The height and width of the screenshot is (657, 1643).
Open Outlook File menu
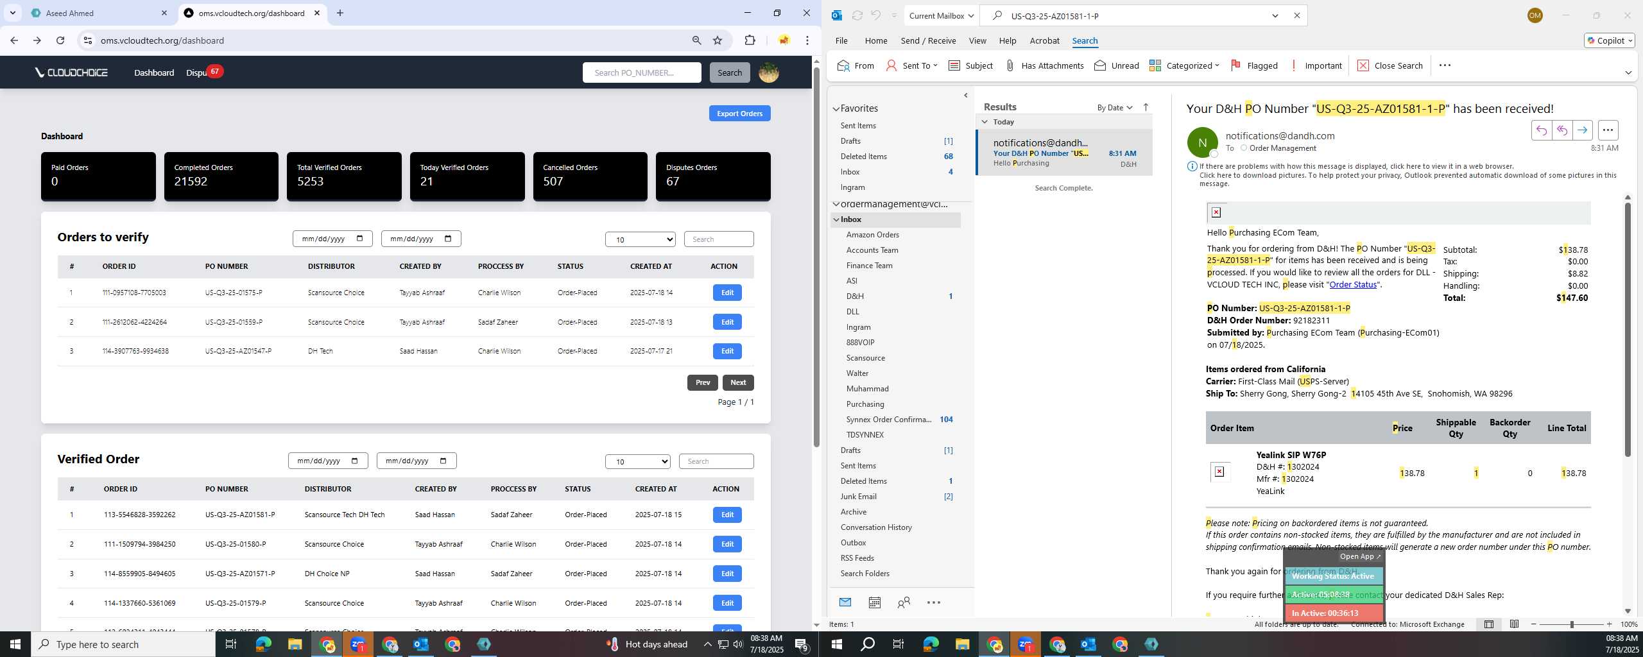[841, 40]
